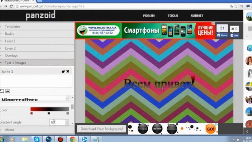Open the Windows Start menu
The height and width of the screenshot is (142, 252).
(x=2, y=139)
